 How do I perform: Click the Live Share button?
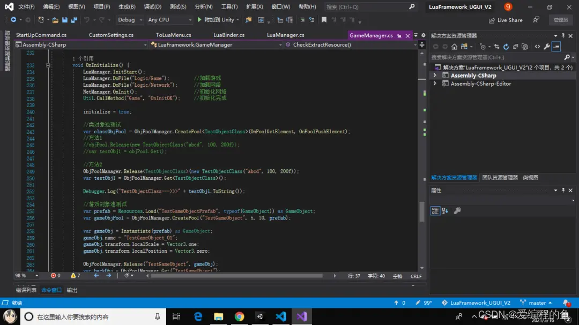505,20
